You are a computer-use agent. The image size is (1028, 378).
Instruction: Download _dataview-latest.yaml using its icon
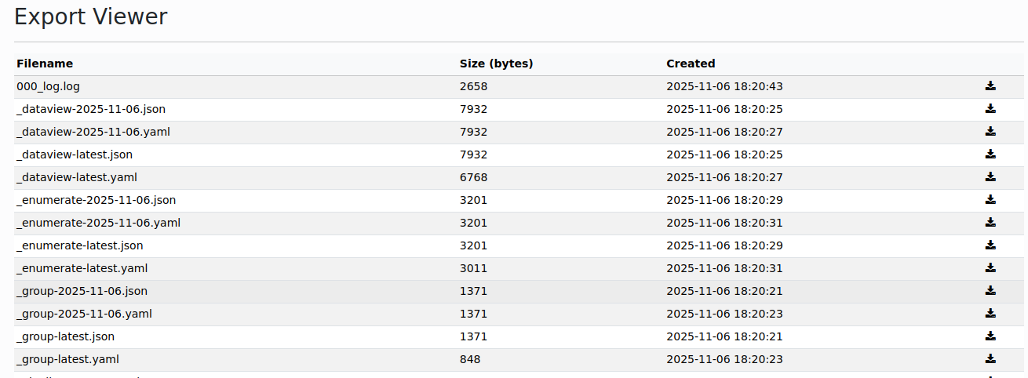(990, 177)
